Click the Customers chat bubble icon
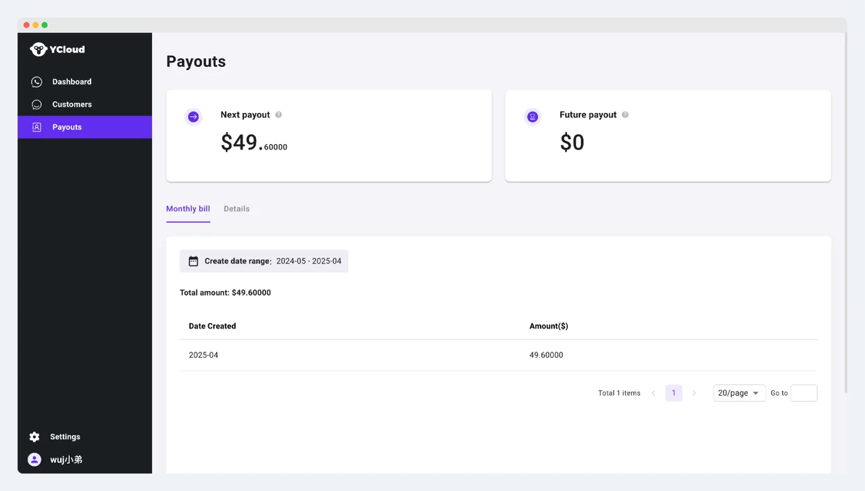 (x=36, y=105)
